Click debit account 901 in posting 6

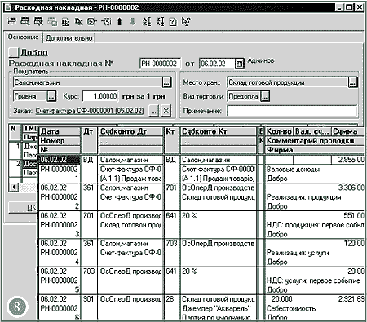pyautogui.click(x=89, y=299)
